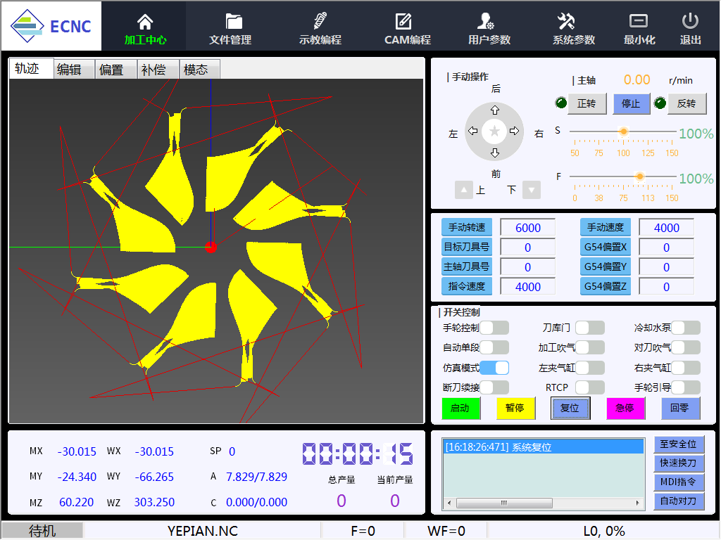Jog right with the right arrow
The image size is (721, 540).
[515, 131]
